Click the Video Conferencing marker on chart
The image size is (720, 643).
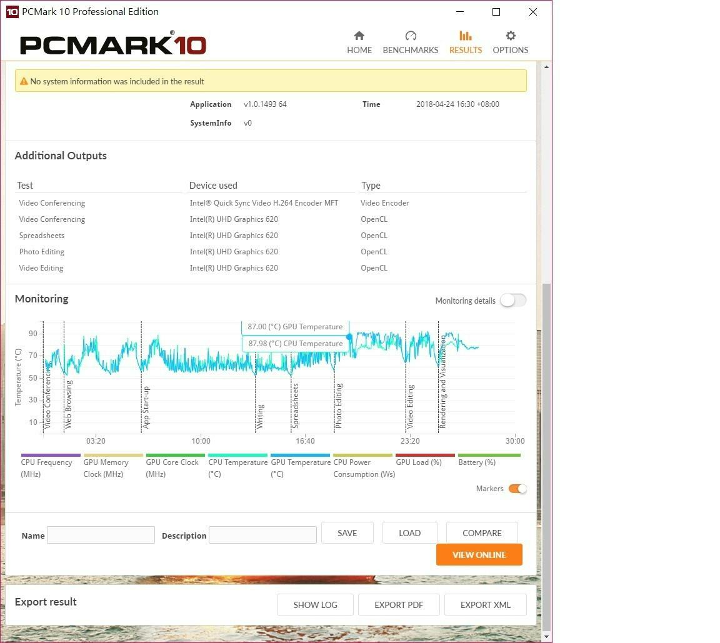(x=47, y=397)
